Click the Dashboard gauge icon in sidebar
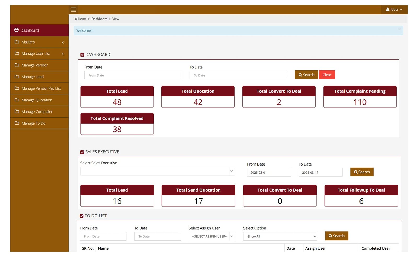Image resolution: width=418 pixels, height=257 pixels. pyautogui.click(x=16, y=30)
